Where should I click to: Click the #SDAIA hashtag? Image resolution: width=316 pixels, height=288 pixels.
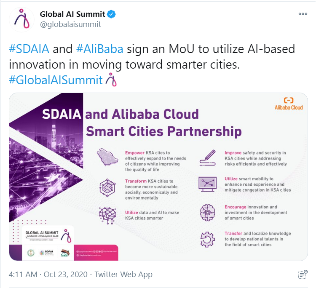(29, 49)
